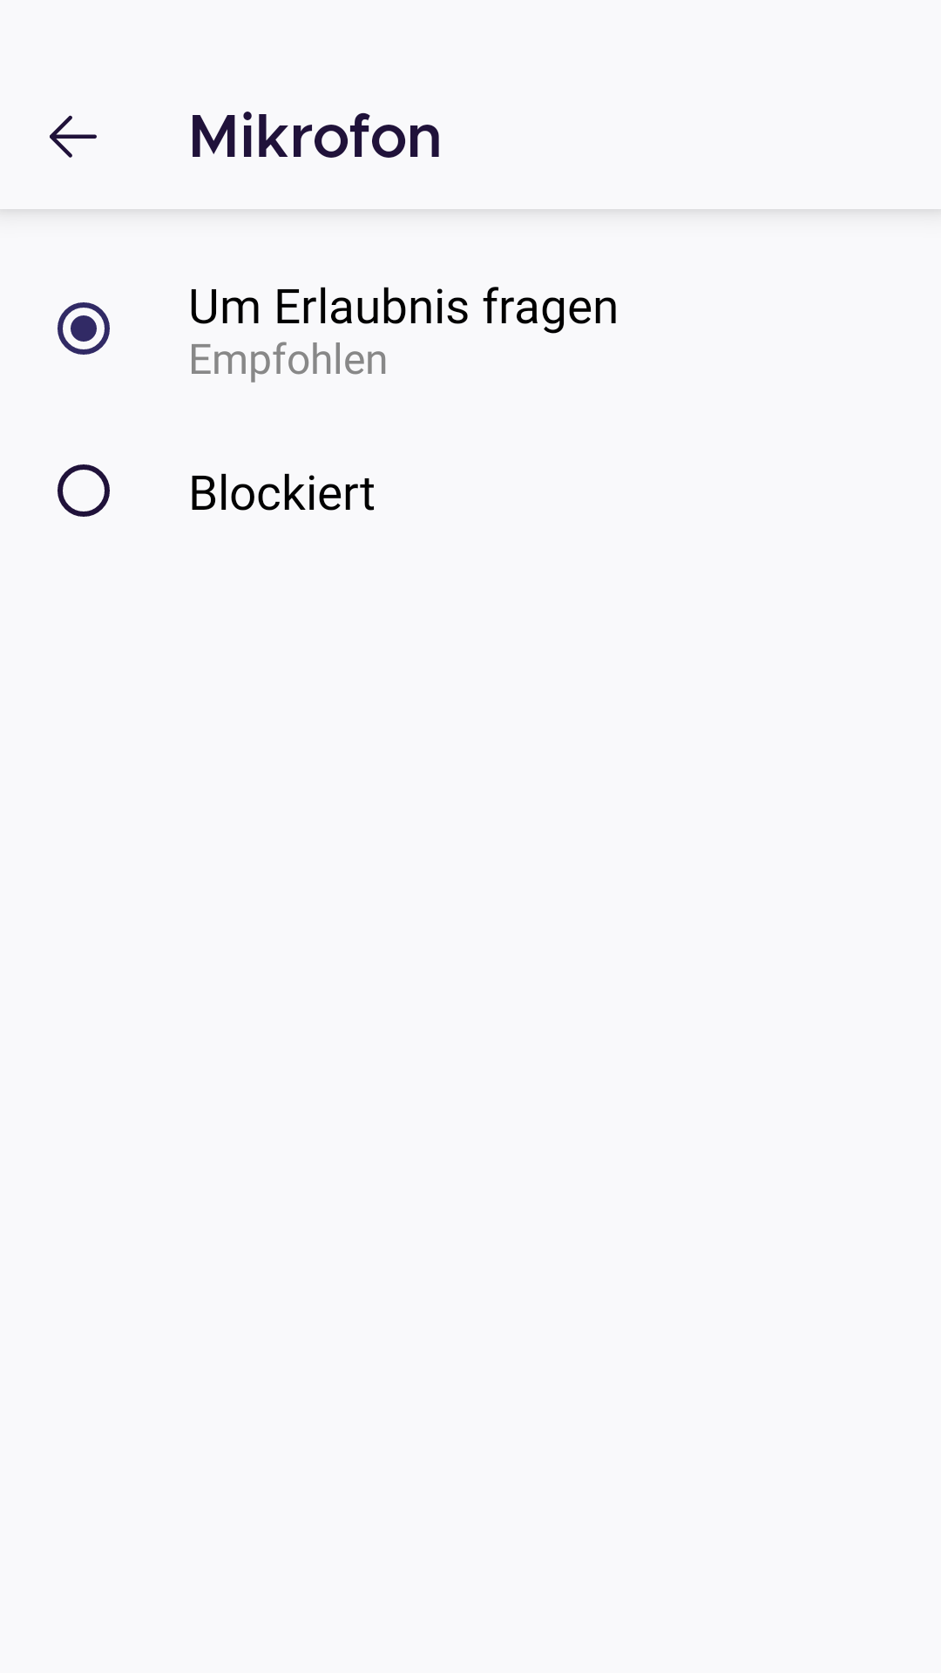Tap the word 'Blockiert'
Screen dimensions: 941x1673
pos(281,493)
